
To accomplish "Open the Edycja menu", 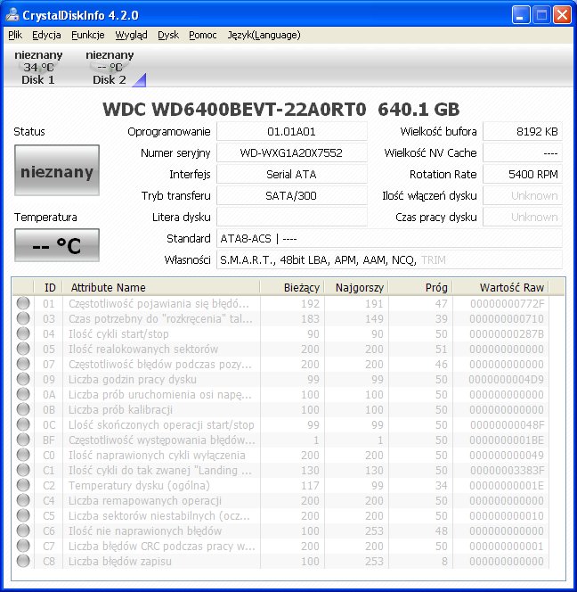I will 46,35.
